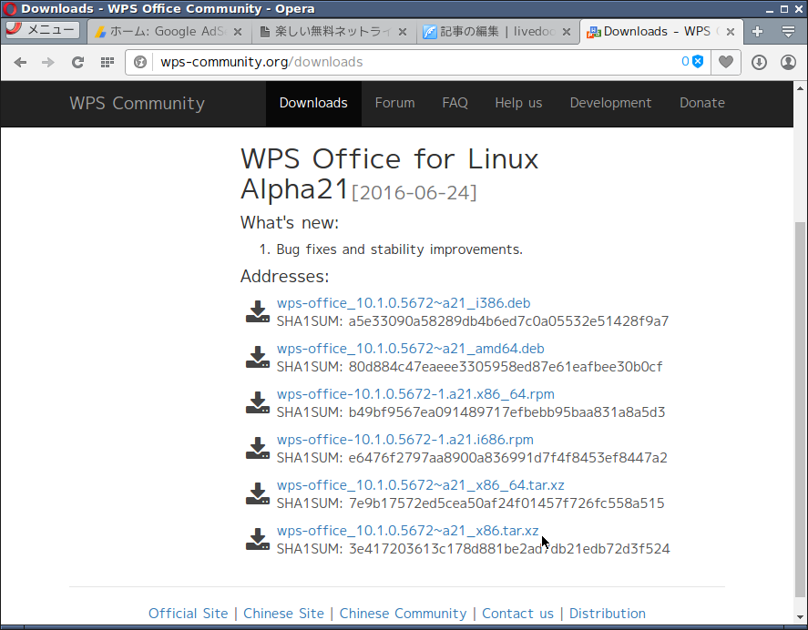Viewport: 808px width, 630px height.
Task: Click download icon for x86_64.rpm
Action: [258, 402]
